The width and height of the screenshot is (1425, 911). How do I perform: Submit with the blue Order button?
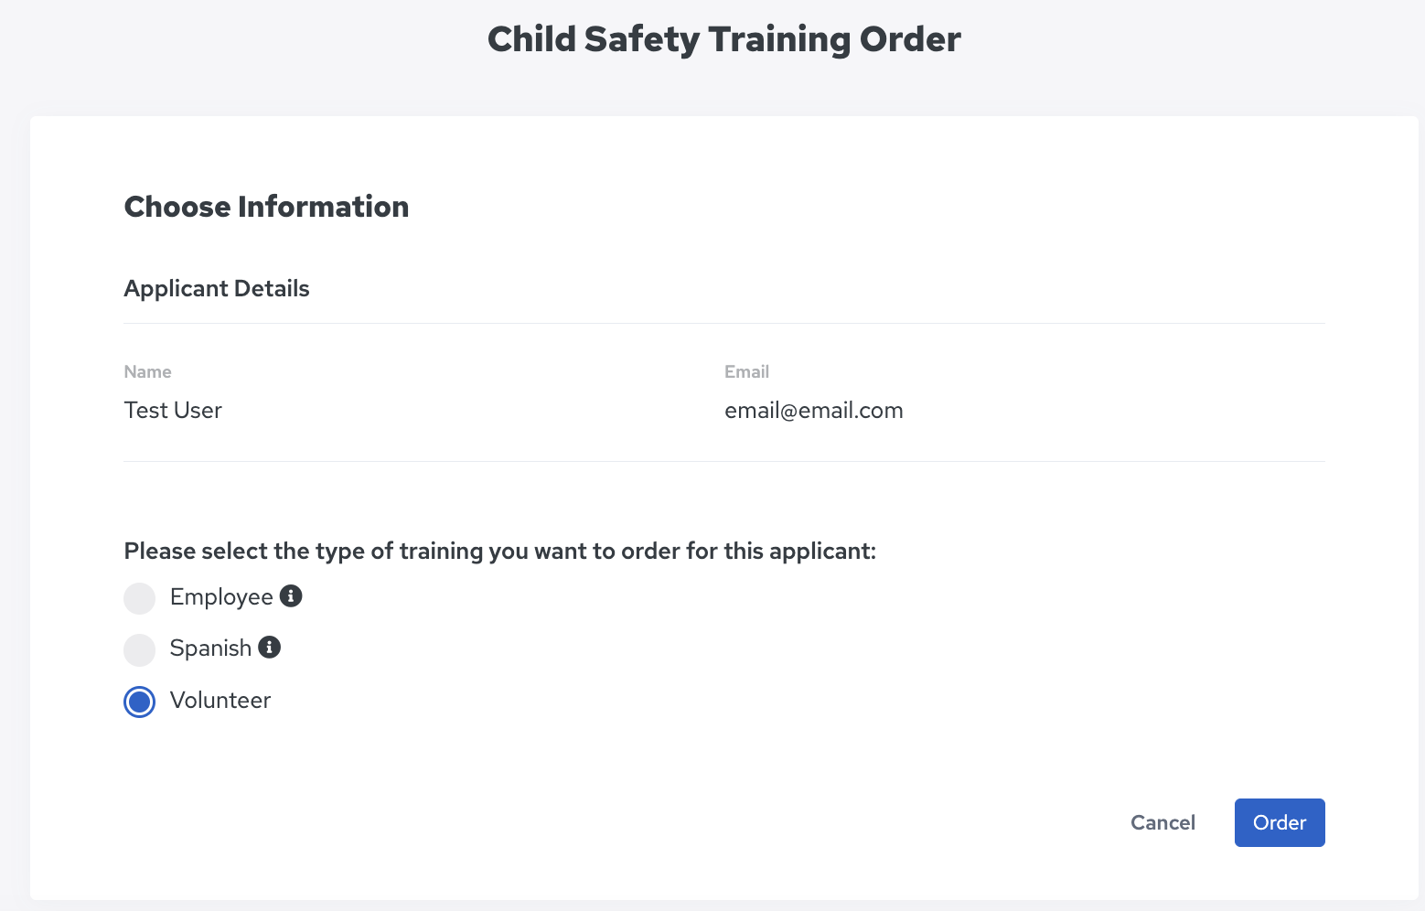(1280, 822)
